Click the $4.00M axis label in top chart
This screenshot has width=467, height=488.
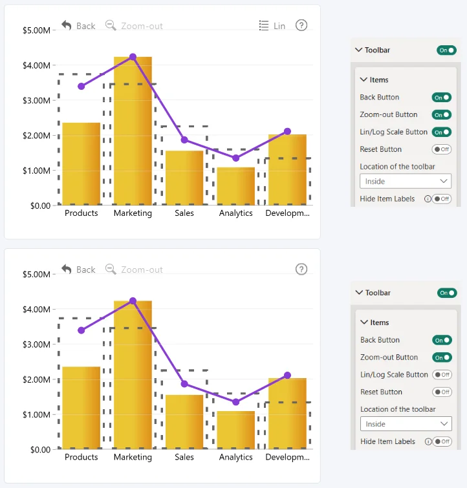pyautogui.click(x=36, y=65)
